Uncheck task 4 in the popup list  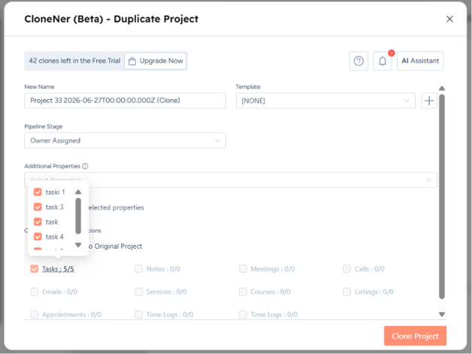tap(38, 237)
